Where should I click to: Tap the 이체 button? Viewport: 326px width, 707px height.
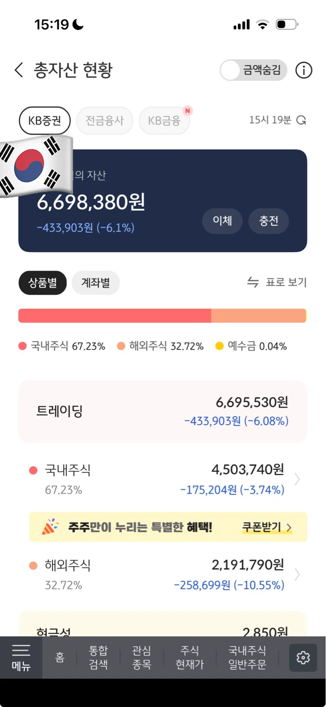tap(222, 220)
